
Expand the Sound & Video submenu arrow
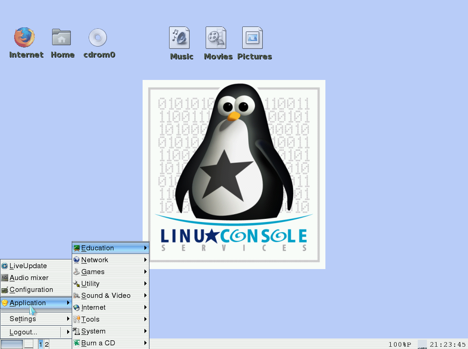[x=145, y=295]
